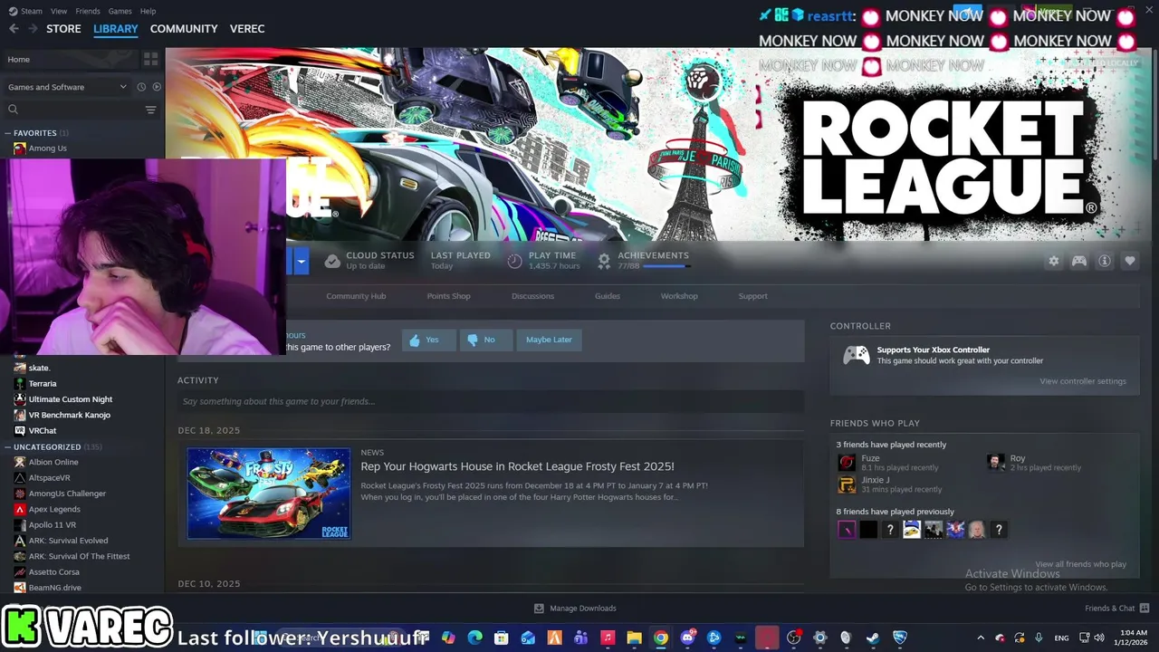Switch to the COMMUNITY tab

pos(184,29)
